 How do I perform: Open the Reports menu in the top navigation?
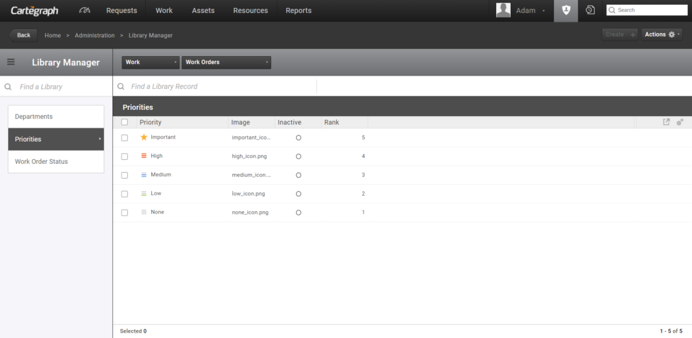point(299,11)
